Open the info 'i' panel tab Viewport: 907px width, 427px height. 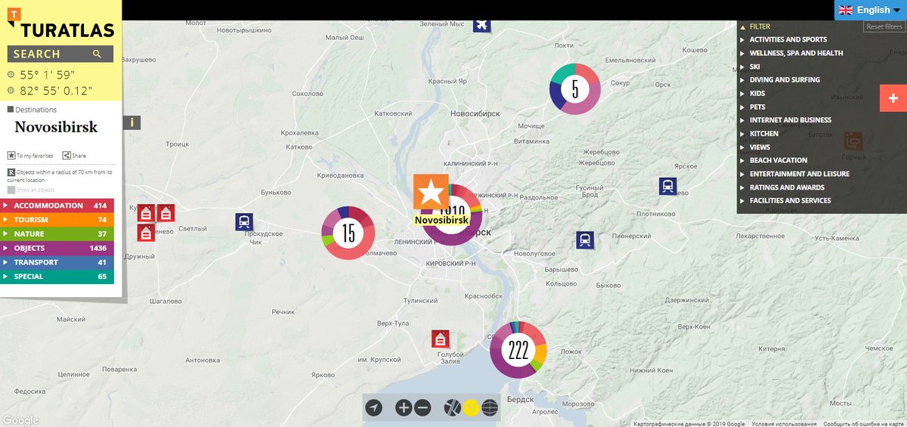click(132, 122)
